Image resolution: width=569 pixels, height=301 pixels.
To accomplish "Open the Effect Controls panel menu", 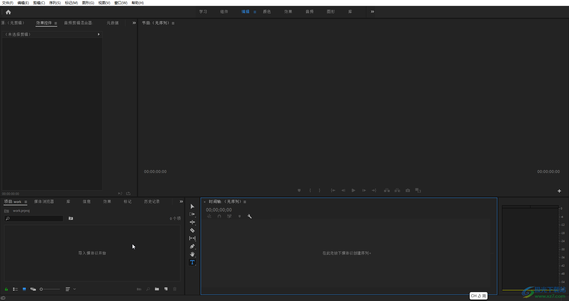I will pyautogui.click(x=56, y=23).
